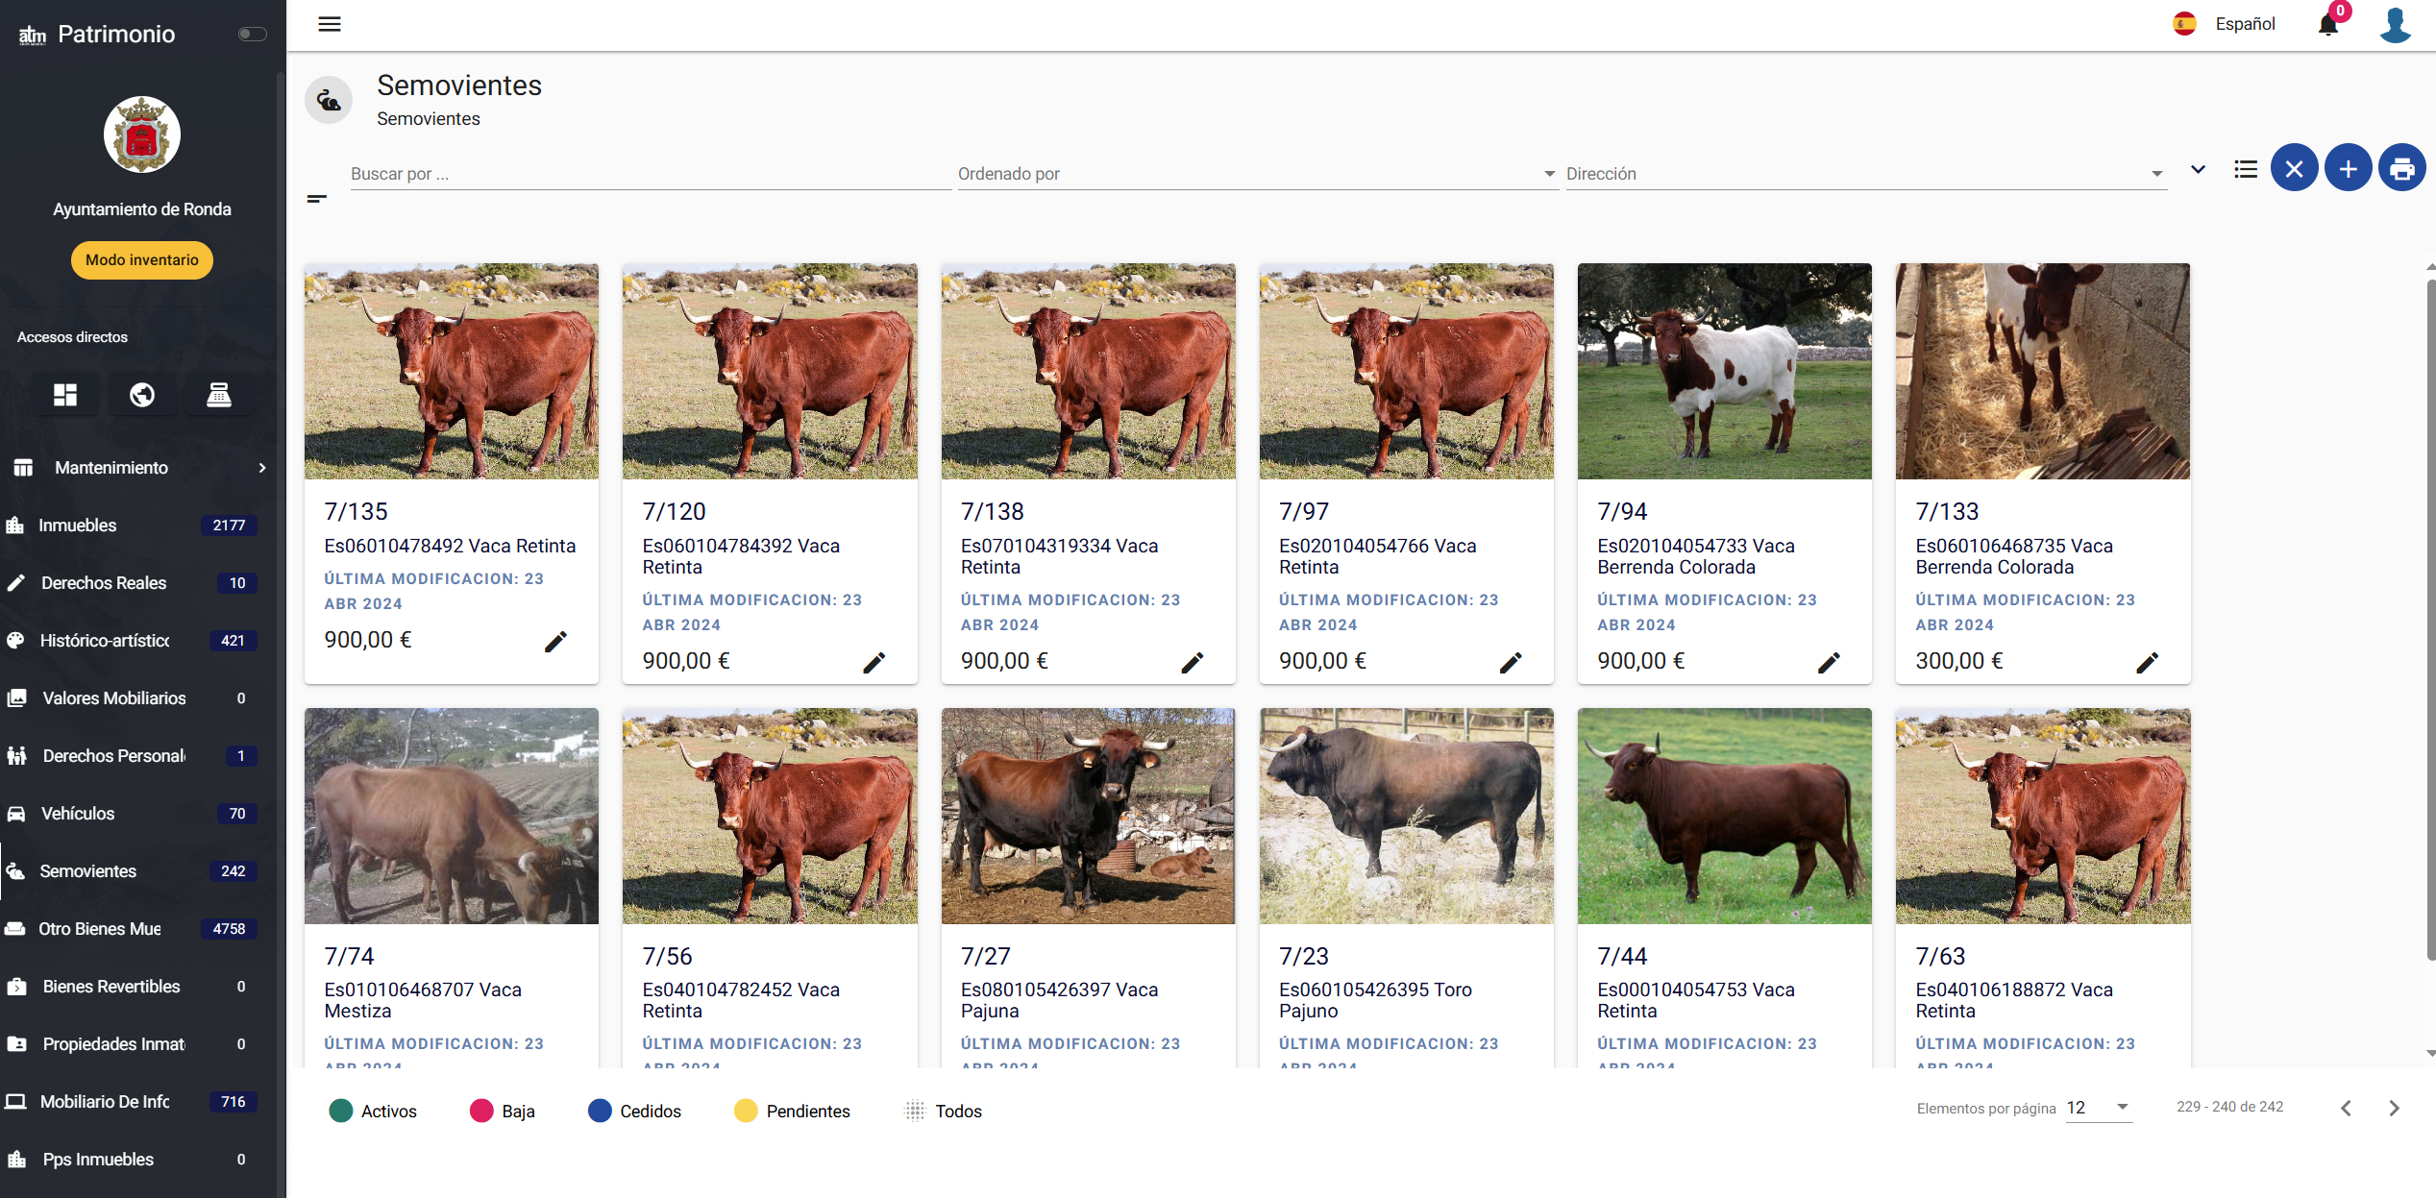Viewport: 2436px width, 1198px height.
Task: Select the Activos status filter
Action: [373, 1111]
